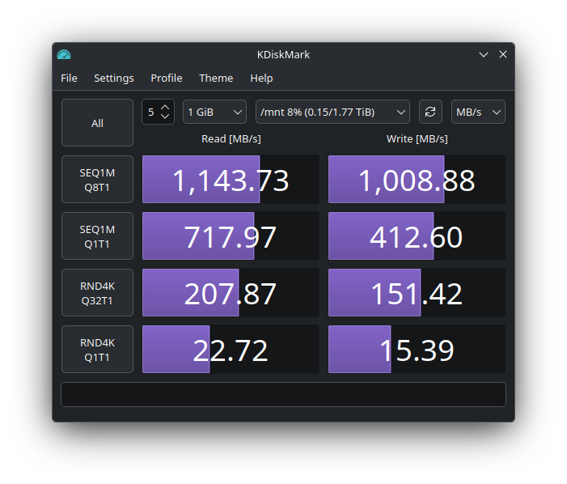The height and width of the screenshot is (484, 567).
Task: Open the MB/s units dropdown
Action: [478, 112]
